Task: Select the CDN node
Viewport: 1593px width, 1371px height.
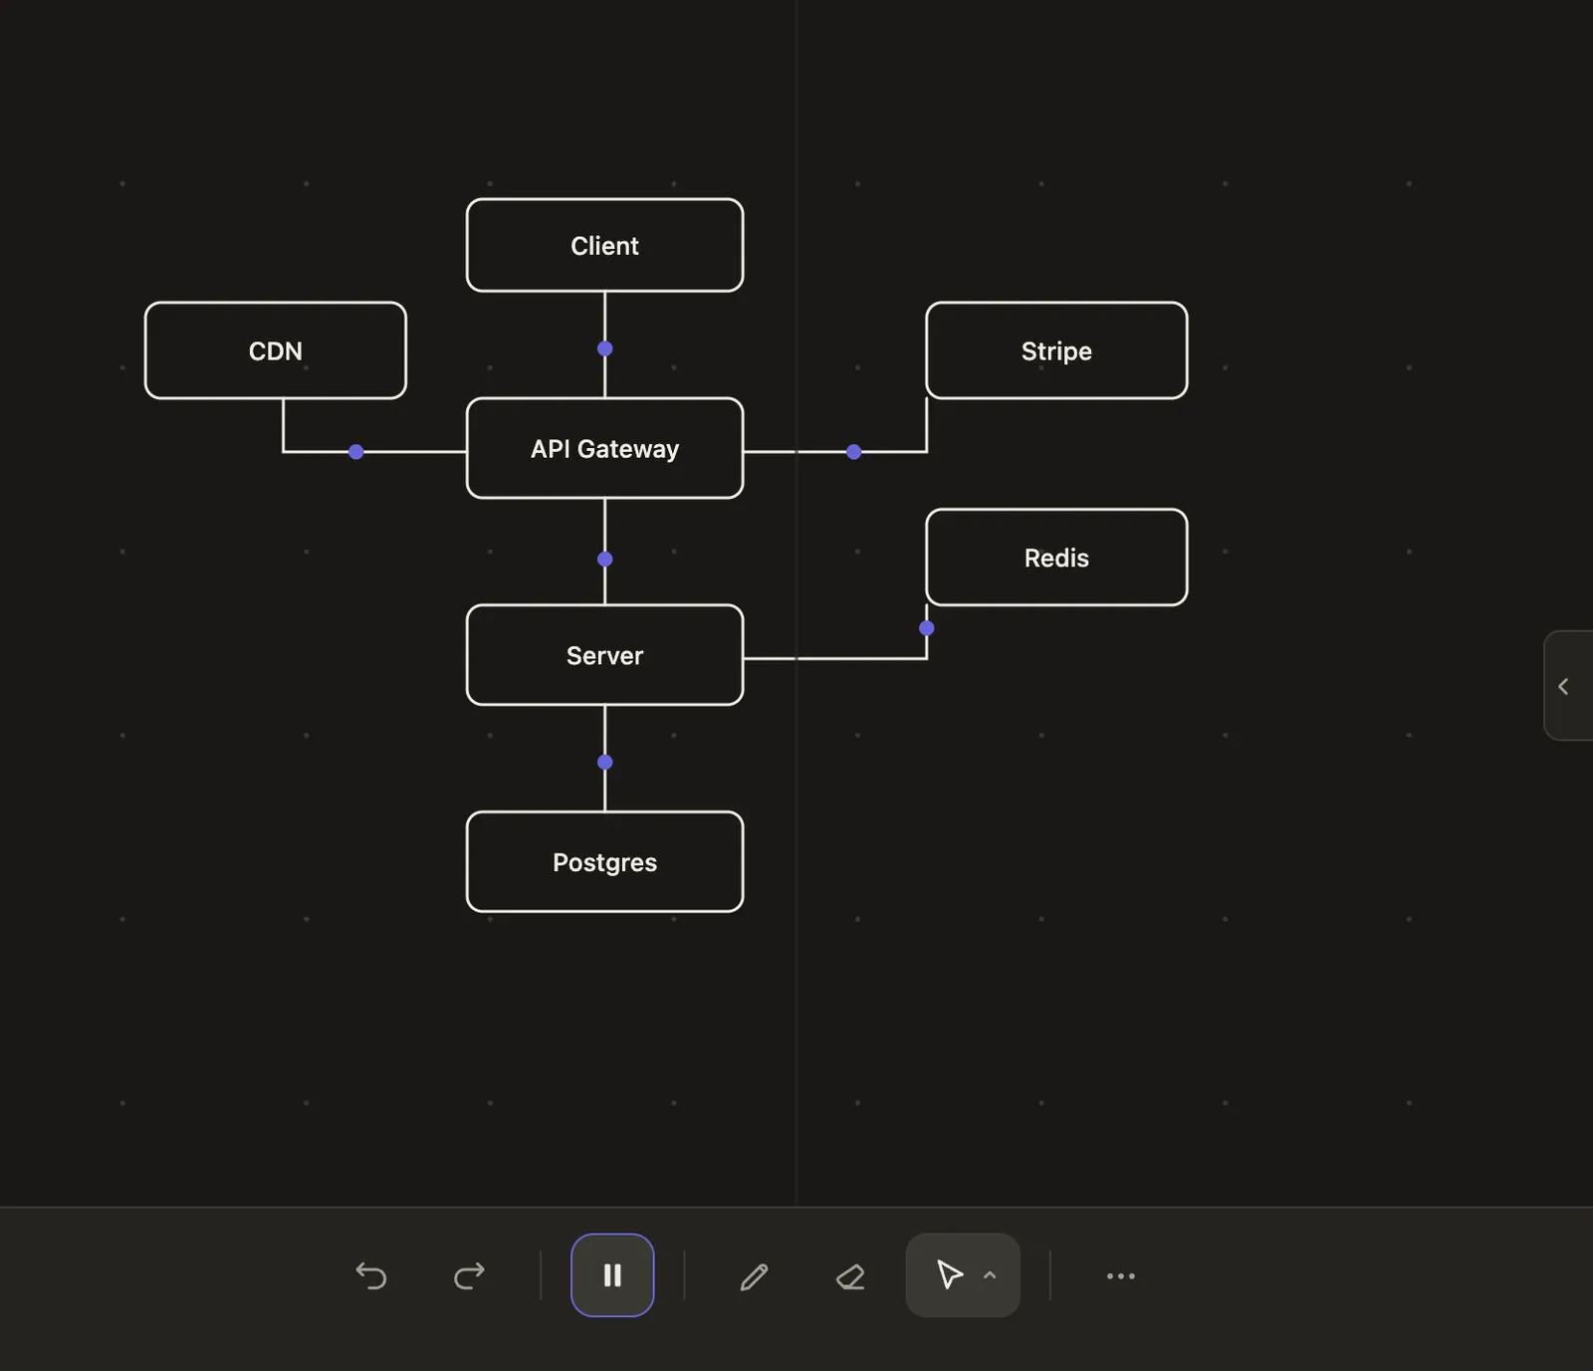Action: point(276,350)
